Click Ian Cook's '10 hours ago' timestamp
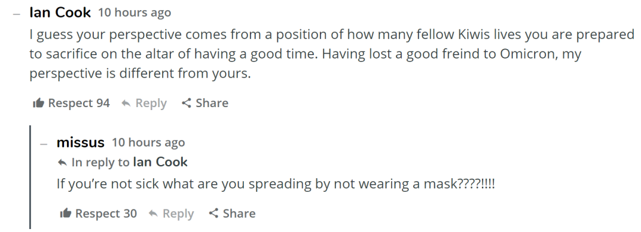Screen dimensions: 641x232 point(135,12)
